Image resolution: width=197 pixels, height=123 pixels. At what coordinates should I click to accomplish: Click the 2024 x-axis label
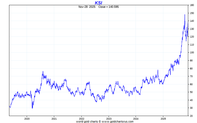(x=136, y=119)
